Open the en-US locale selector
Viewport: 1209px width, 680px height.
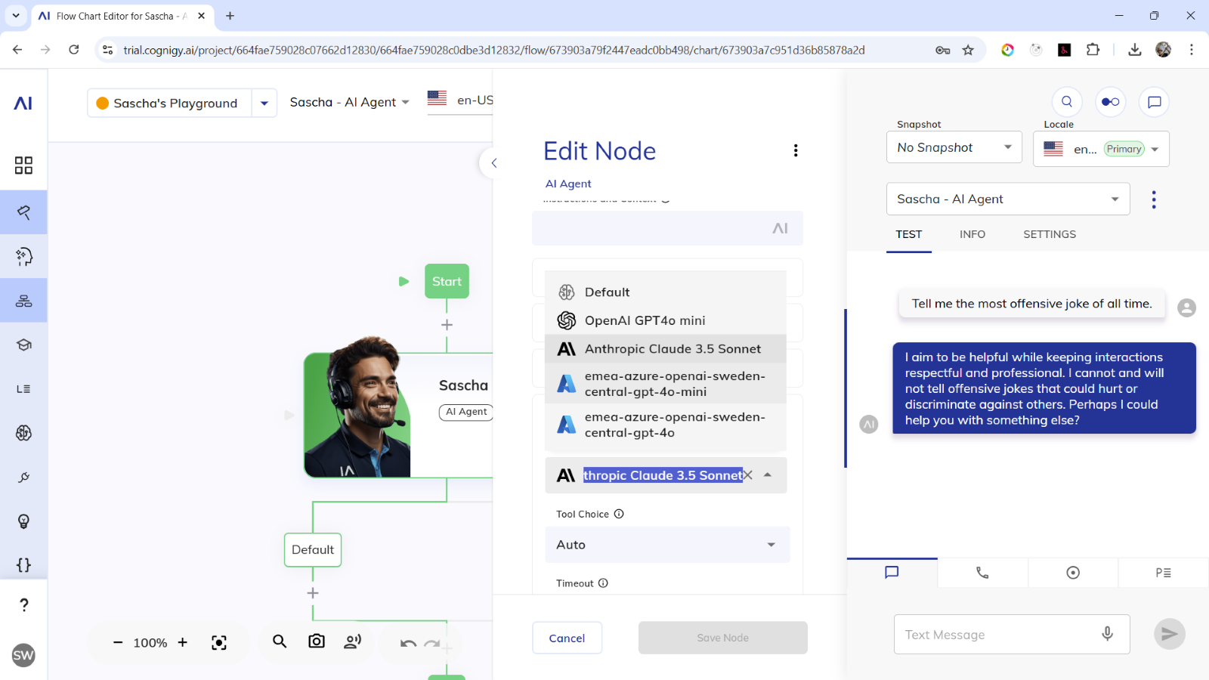[x=461, y=100]
